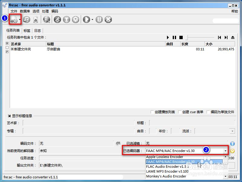Image resolution: width=242 pixels, height=182 pixels.
Task: Start encoding with the play toolbar icon
Action: pos(87,19)
